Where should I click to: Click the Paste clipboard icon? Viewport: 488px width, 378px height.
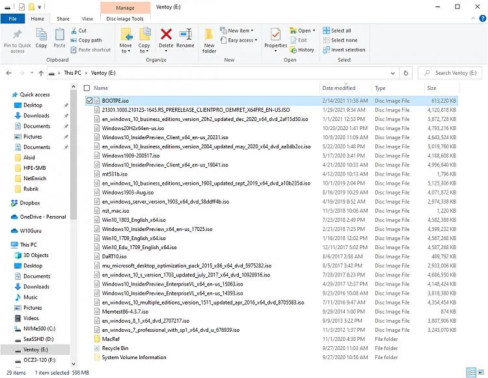tap(59, 34)
